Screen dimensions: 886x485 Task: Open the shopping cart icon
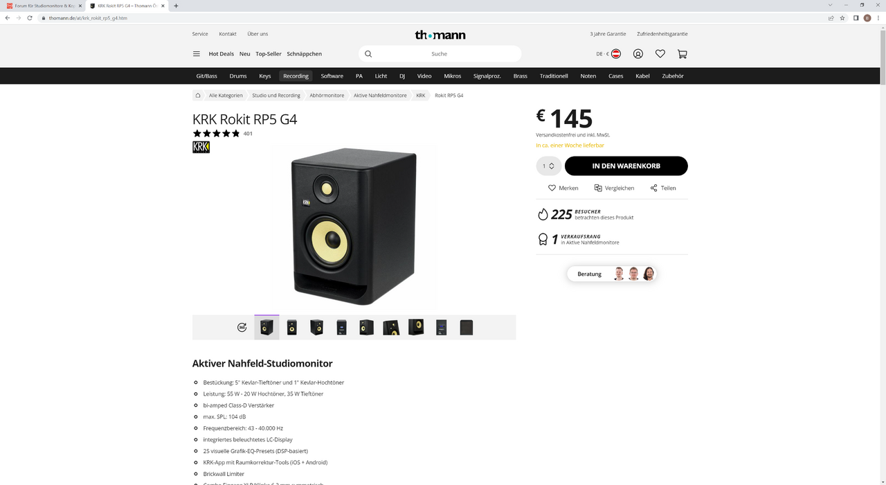point(682,54)
